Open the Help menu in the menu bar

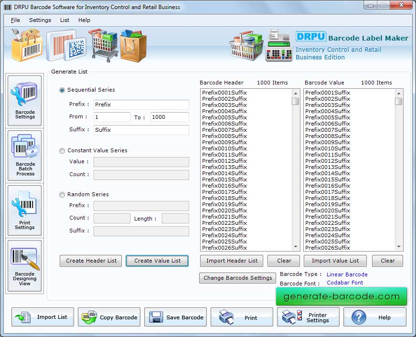(84, 20)
